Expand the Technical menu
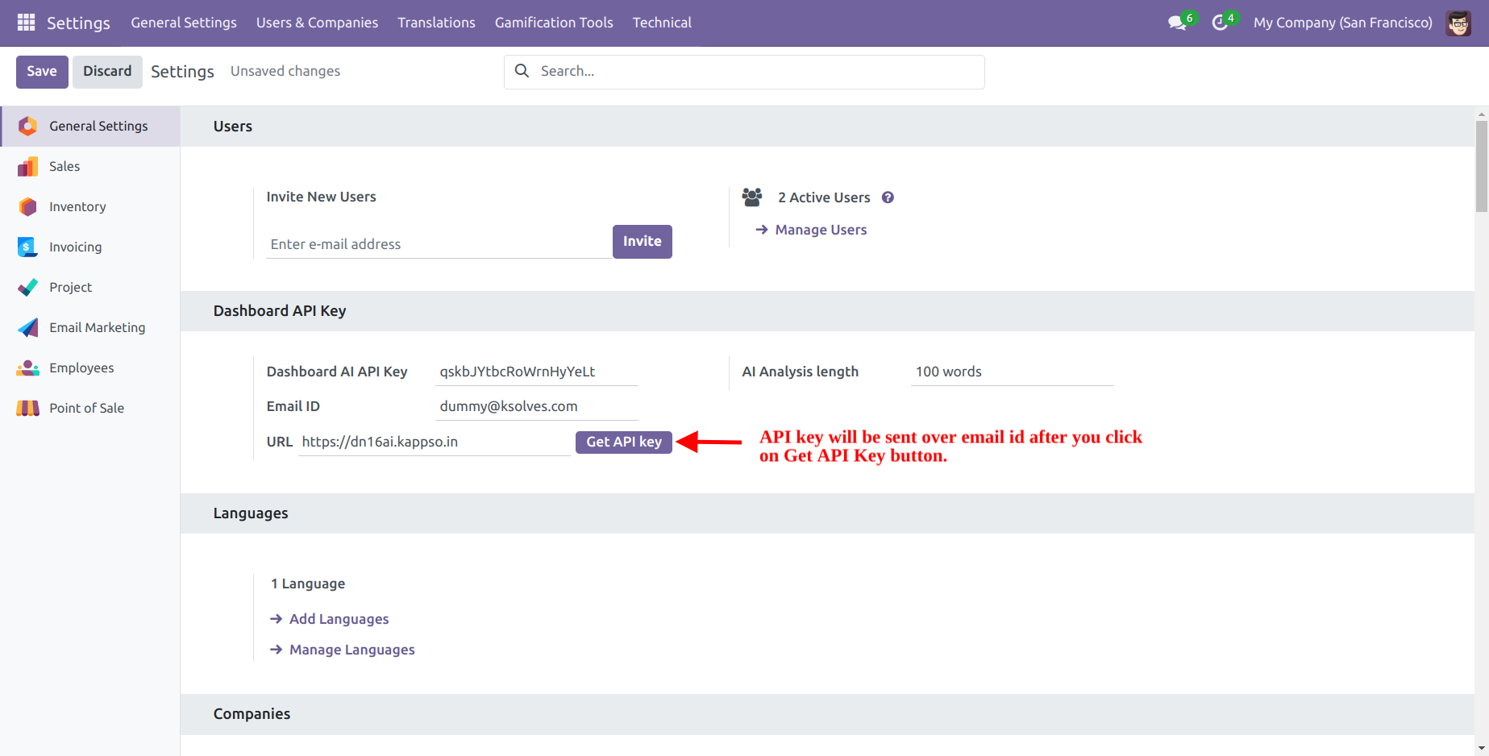This screenshot has height=756, width=1489. point(662,23)
